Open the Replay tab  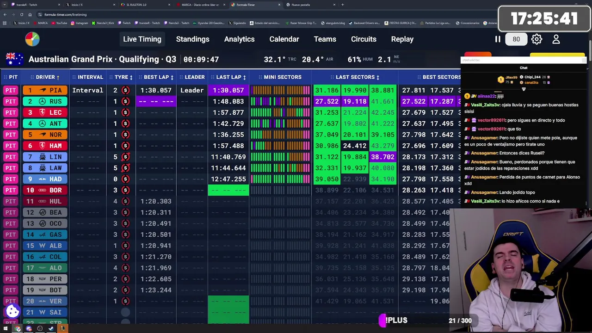click(402, 39)
